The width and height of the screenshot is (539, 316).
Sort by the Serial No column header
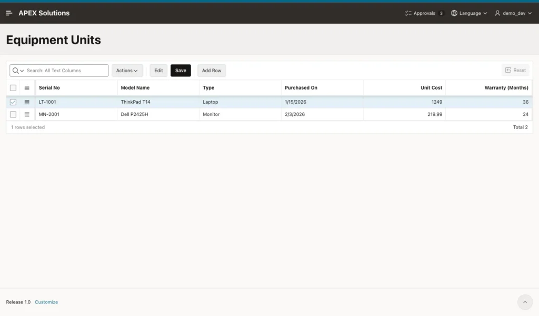(76, 87)
